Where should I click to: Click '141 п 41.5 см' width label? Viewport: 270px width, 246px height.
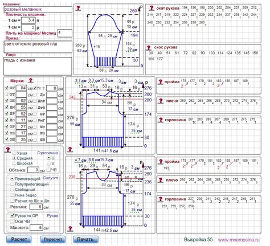pos(106,151)
